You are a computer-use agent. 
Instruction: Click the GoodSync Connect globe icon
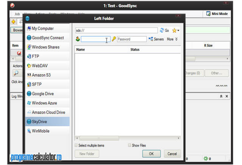[29, 38]
